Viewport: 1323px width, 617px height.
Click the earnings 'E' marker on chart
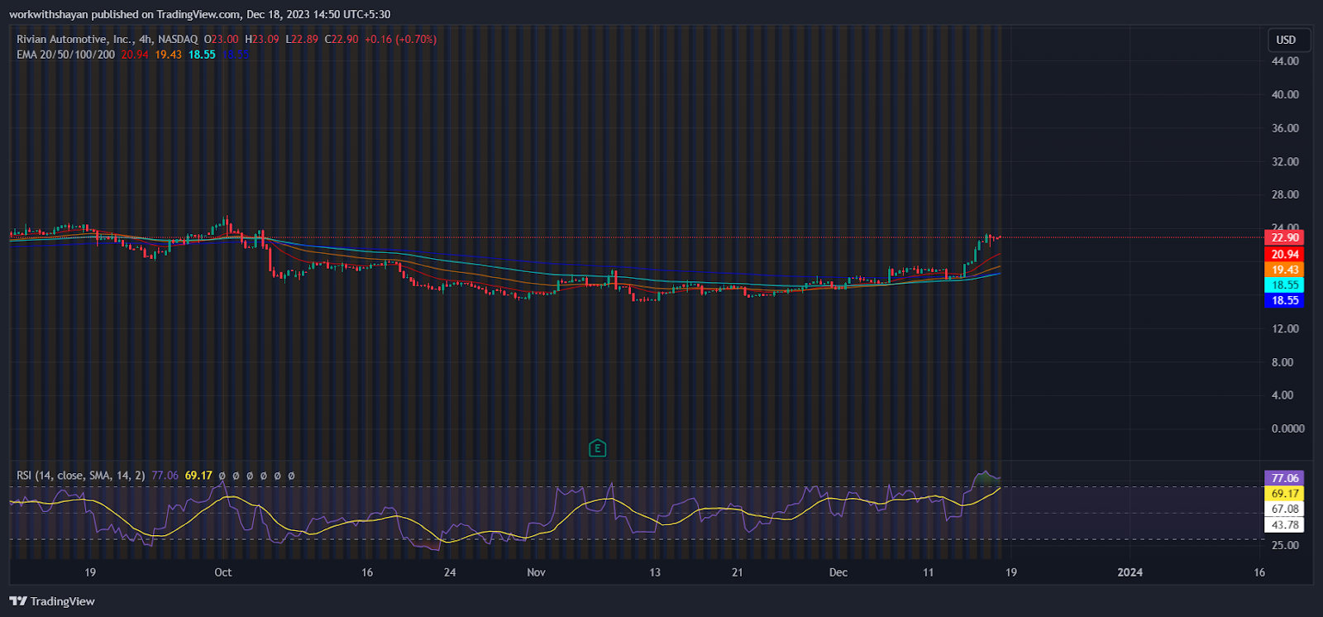pyautogui.click(x=597, y=448)
